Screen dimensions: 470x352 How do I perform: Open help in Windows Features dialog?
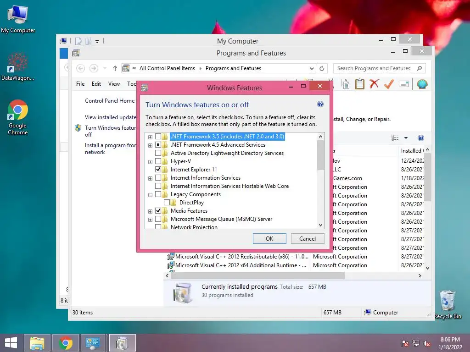(x=320, y=104)
